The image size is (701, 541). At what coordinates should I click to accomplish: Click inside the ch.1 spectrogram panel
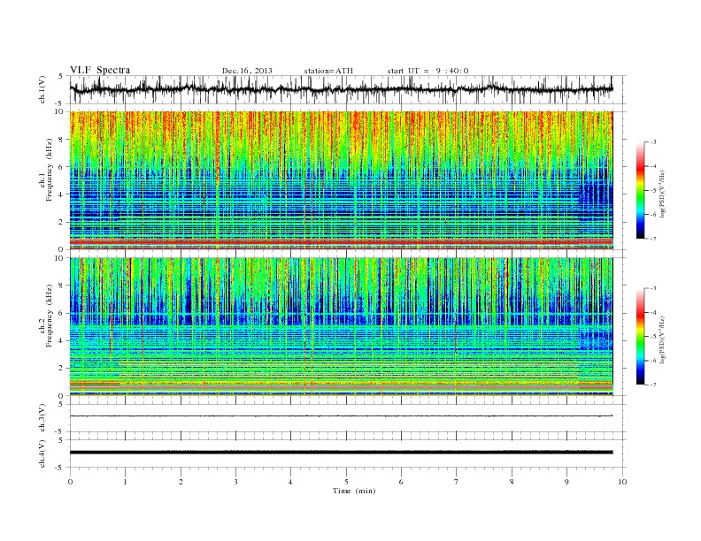341,180
